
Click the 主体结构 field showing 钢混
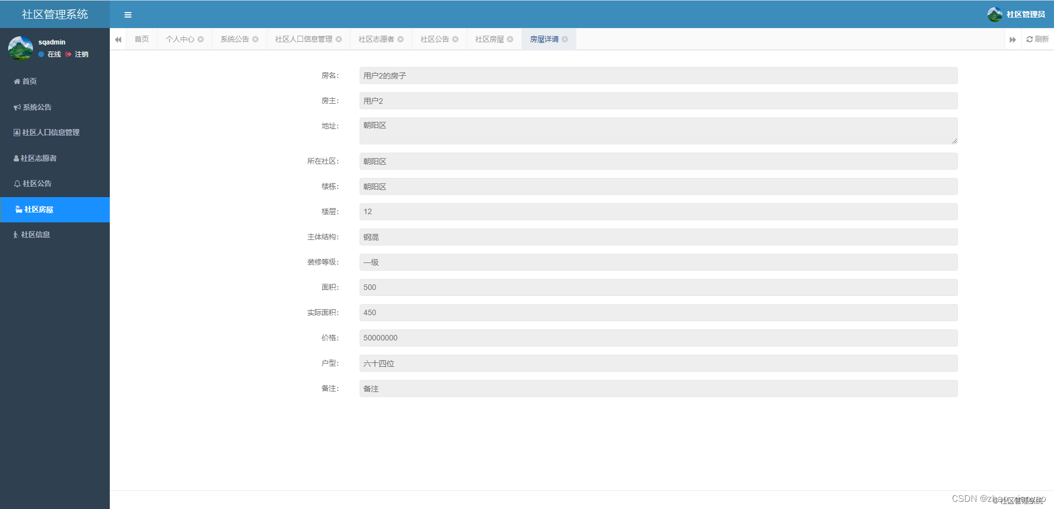coord(658,237)
